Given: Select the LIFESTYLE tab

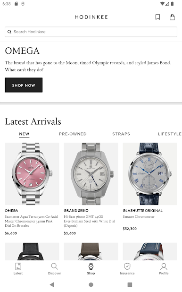Looking at the screenshot, I should (170, 134).
